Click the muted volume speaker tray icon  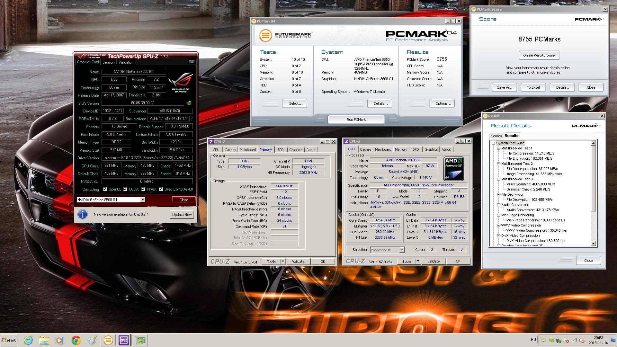click(x=582, y=340)
